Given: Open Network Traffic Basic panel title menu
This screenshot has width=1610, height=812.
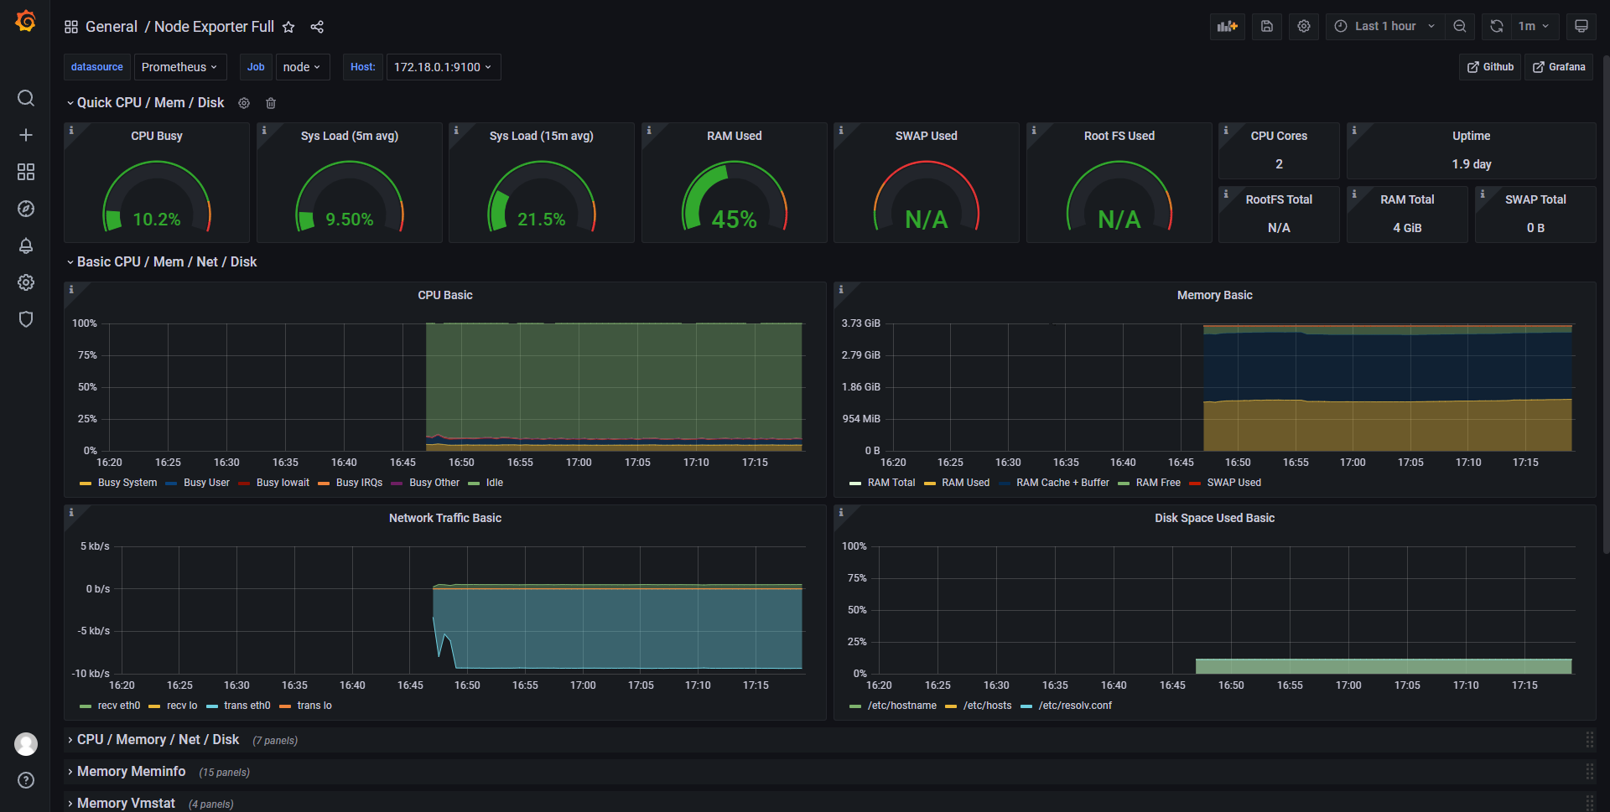Looking at the screenshot, I should click(445, 518).
